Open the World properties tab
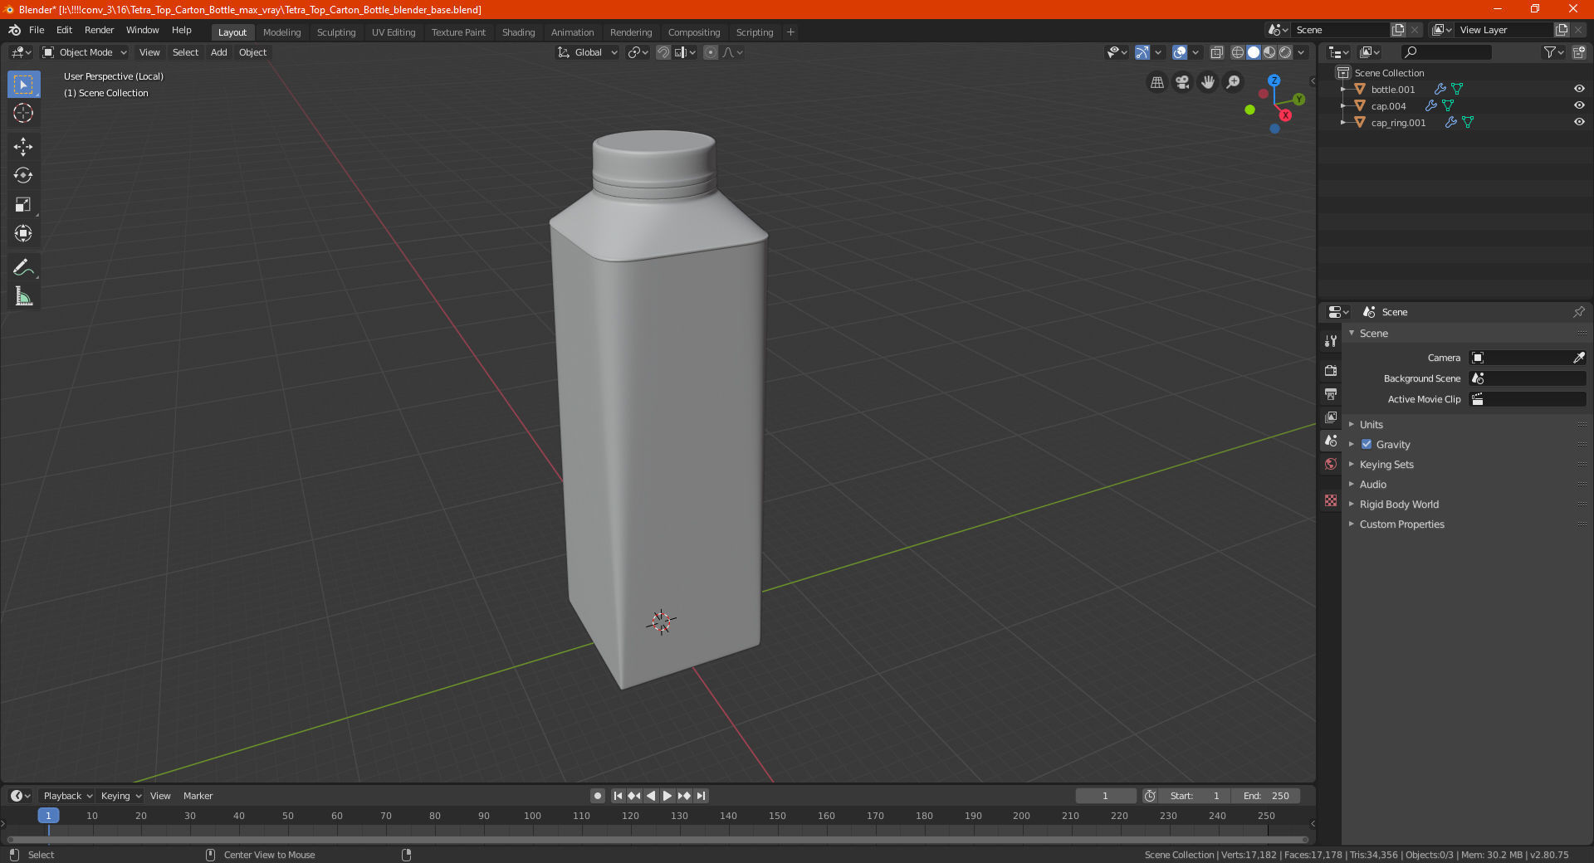 point(1331,464)
